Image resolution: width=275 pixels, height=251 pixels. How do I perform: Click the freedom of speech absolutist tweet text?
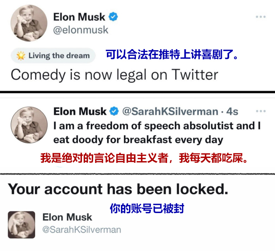coord(157,133)
